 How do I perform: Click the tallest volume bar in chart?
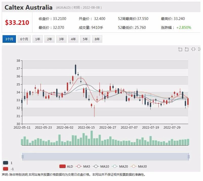(x=92, y=138)
